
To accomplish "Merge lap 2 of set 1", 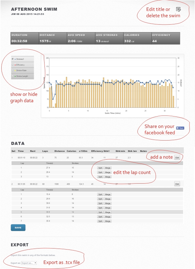I will [x=108, y=172].
